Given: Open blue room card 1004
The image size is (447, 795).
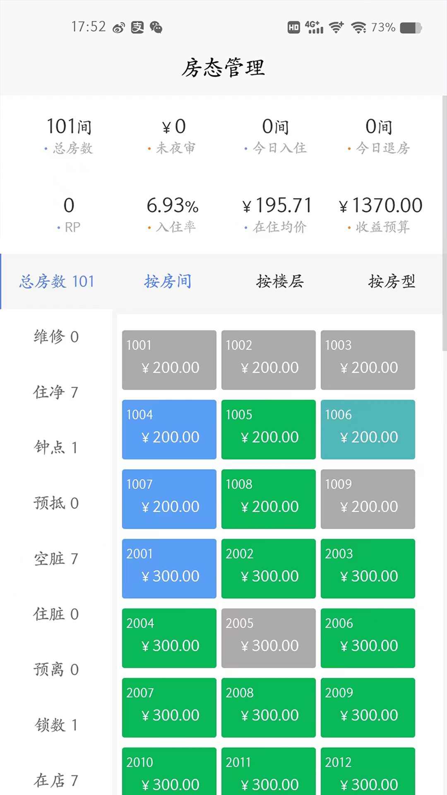Looking at the screenshot, I should click(x=169, y=429).
